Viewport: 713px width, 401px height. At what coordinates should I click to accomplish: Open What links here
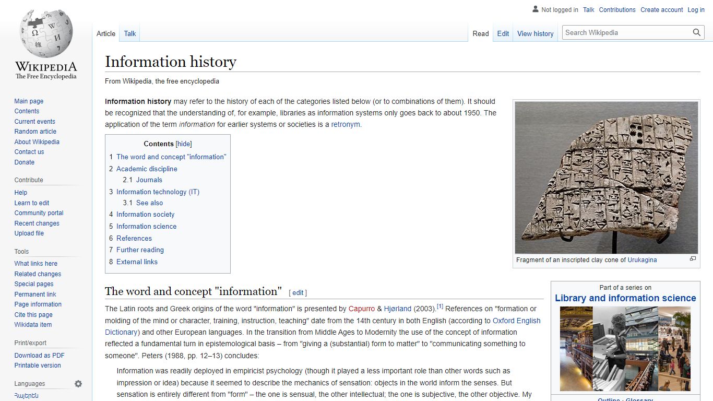(x=35, y=264)
